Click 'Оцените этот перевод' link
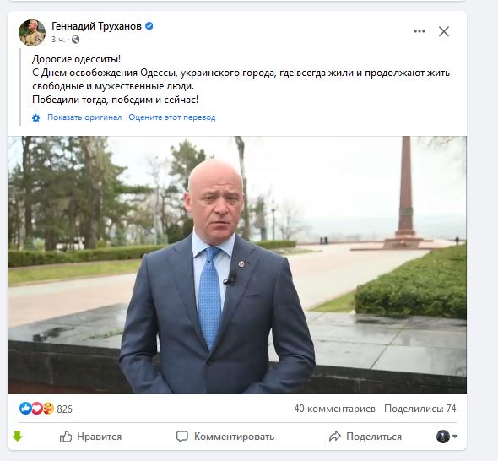The width and height of the screenshot is (498, 461). (x=172, y=117)
